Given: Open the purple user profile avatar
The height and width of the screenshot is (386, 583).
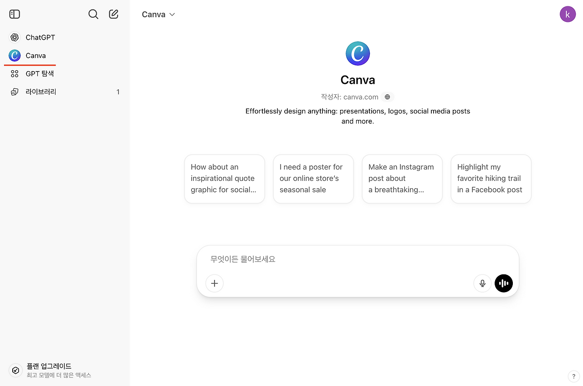Looking at the screenshot, I should tap(568, 14).
